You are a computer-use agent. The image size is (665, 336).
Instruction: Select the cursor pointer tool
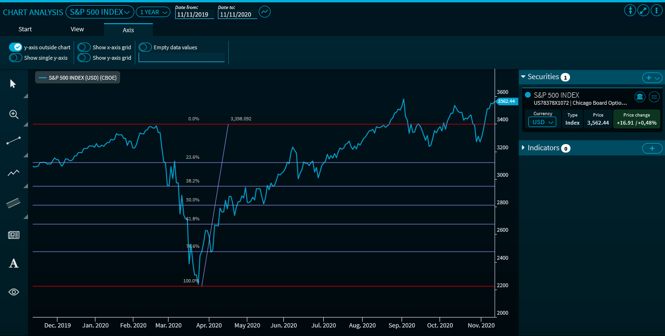click(x=13, y=84)
